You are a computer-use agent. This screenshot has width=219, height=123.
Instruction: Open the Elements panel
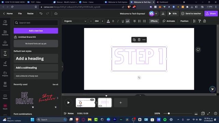(x=5, y=33)
